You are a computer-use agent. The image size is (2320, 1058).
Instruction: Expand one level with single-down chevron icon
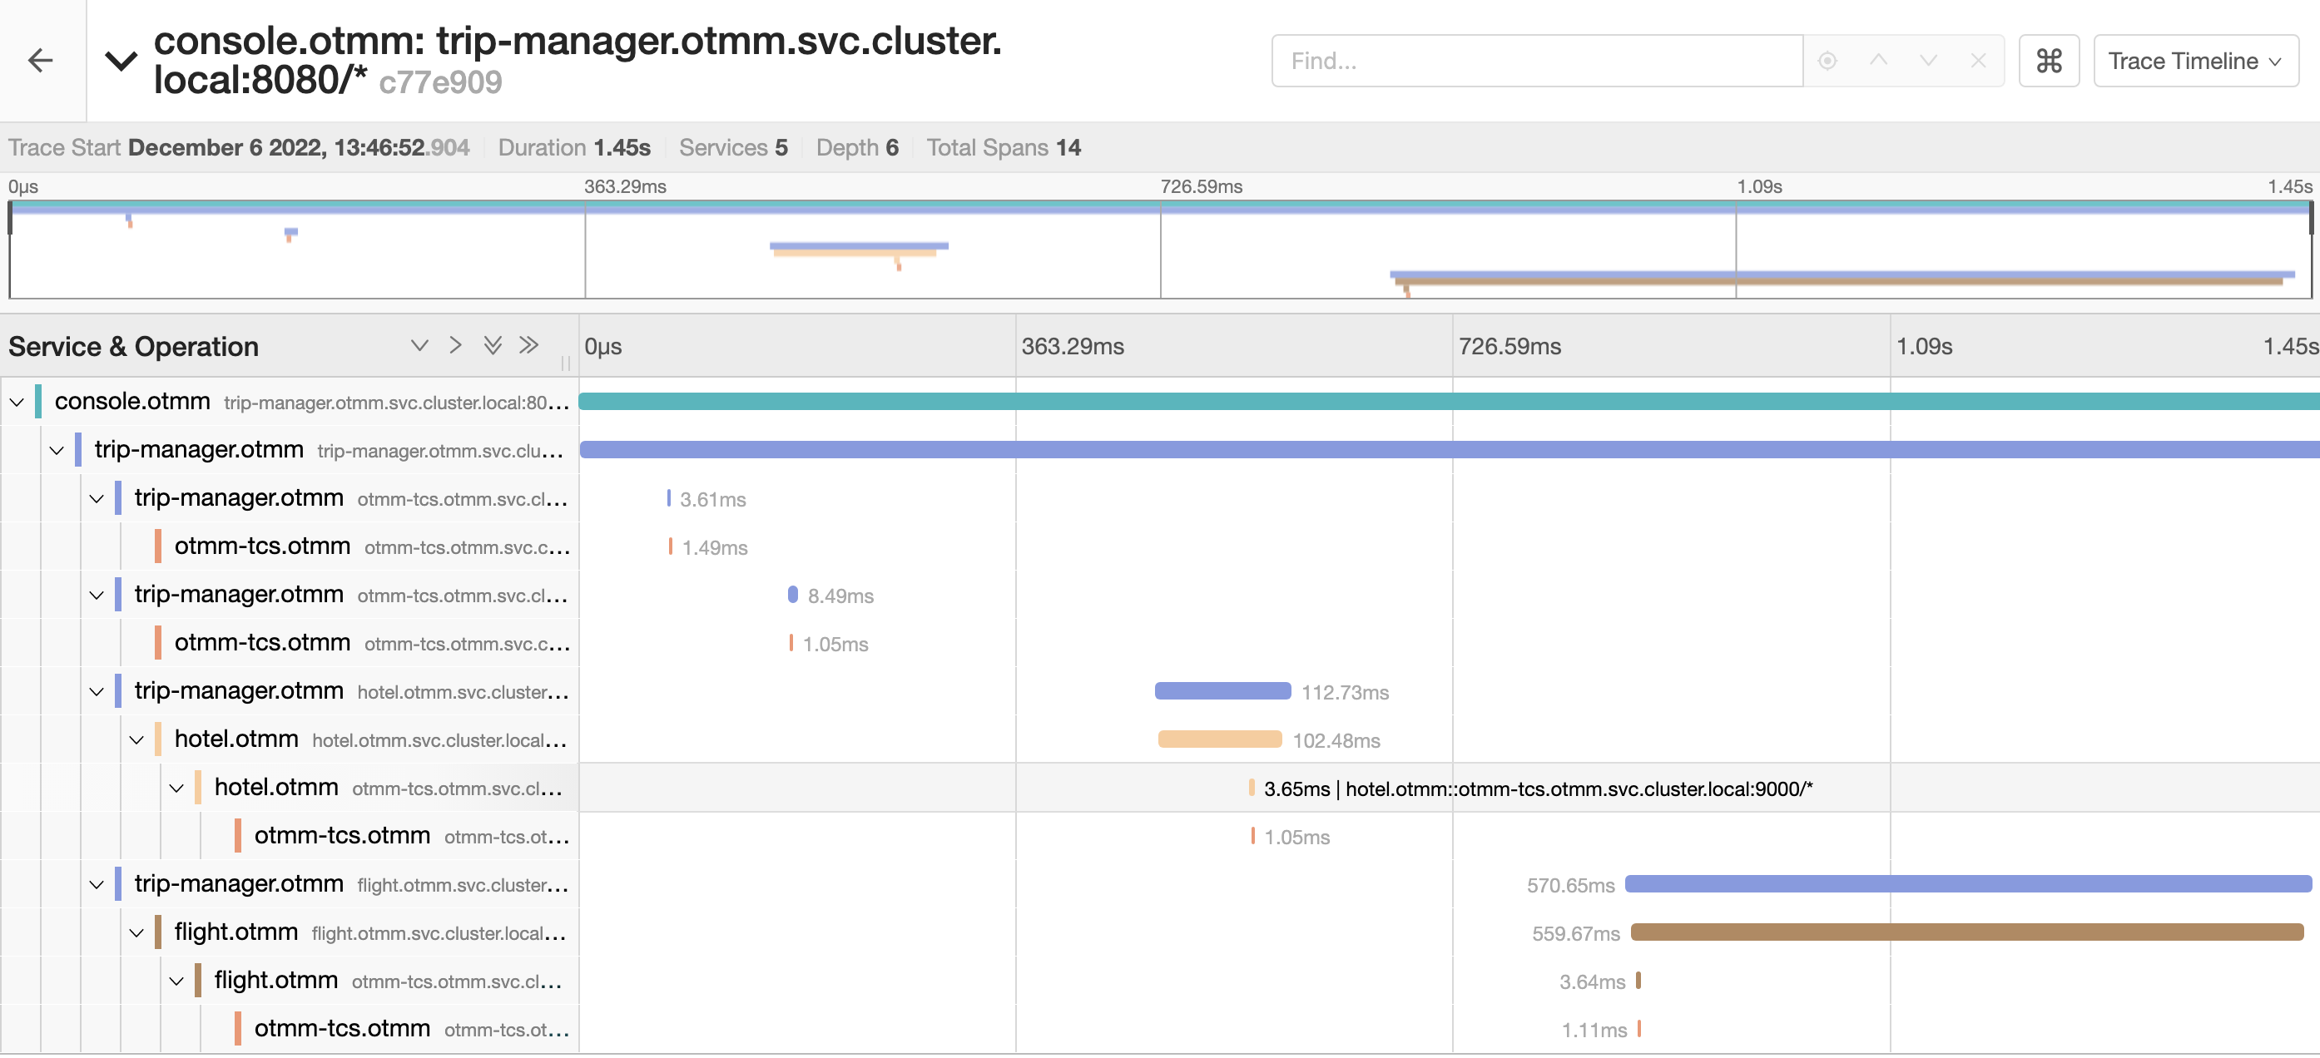pyautogui.click(x=419, y=346)
